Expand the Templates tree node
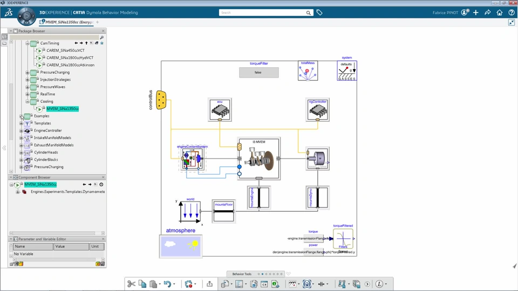This screenshot has width=518, height=291. click(x=21, y=123)
